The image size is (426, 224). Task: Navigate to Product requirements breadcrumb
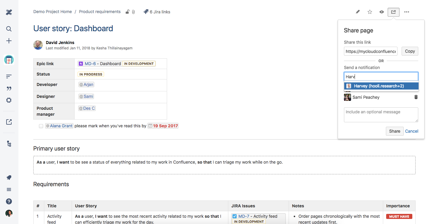(100, 12)
